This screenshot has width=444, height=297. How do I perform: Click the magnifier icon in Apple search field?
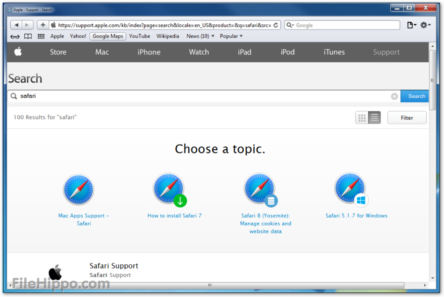pos(14,96)
